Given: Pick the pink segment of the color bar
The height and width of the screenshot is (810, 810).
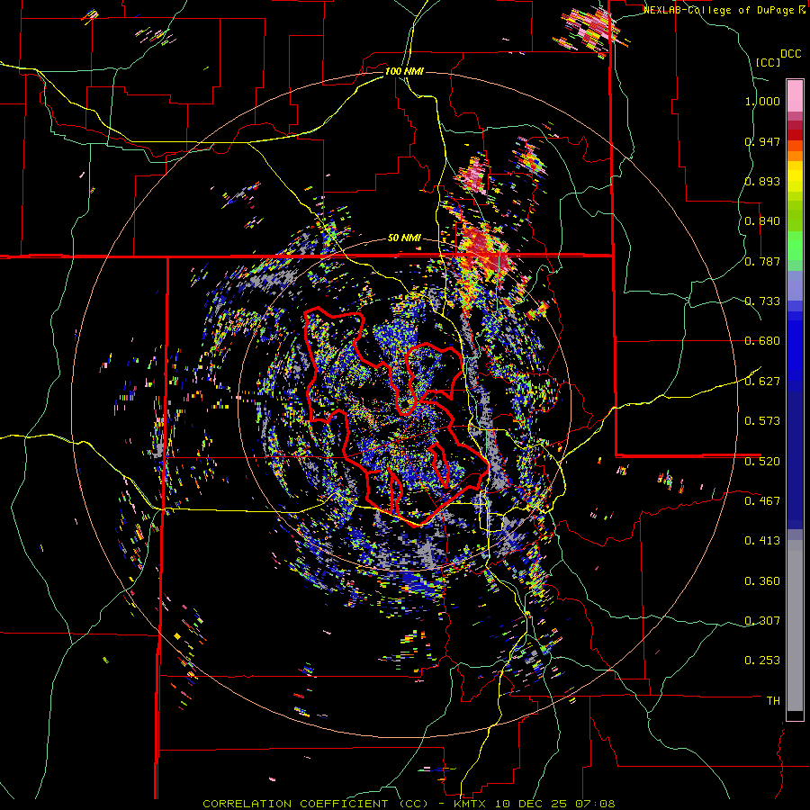Looking at the screenshot, I should 795,95.
